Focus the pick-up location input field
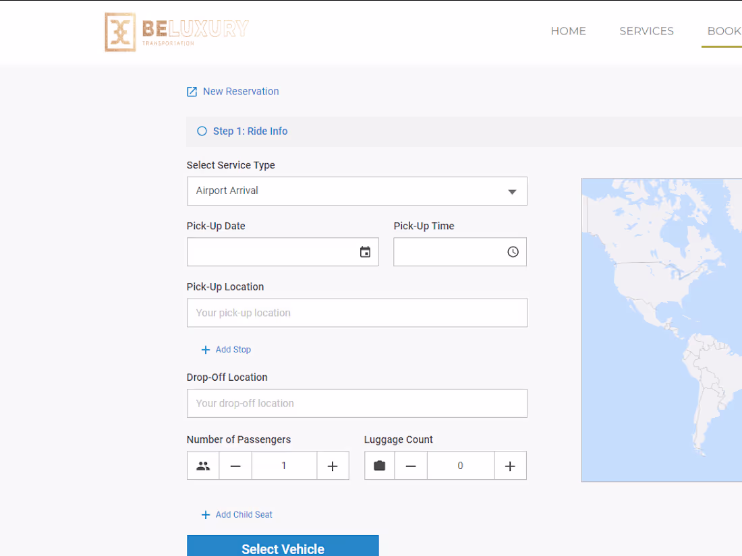Screen dimensions: 742x556 tap(357, 313)
